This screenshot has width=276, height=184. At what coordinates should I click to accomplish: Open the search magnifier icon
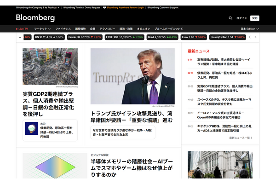pyautogui.click(x=230, y=18)
